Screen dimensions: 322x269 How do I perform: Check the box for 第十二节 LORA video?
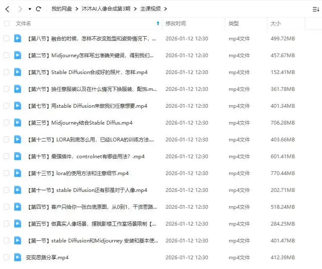pyautogui.click(x=6, y=140)
